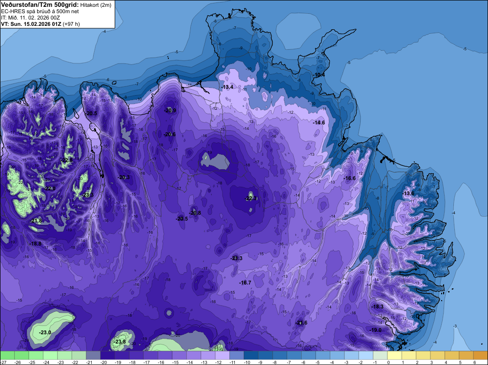
Task: Select the orange legend swatch above 6
Action: tap(481, 355)
